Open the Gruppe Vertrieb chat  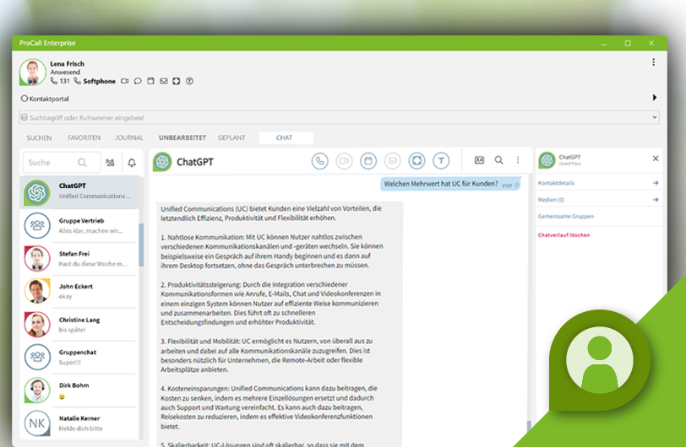point(79,225)
